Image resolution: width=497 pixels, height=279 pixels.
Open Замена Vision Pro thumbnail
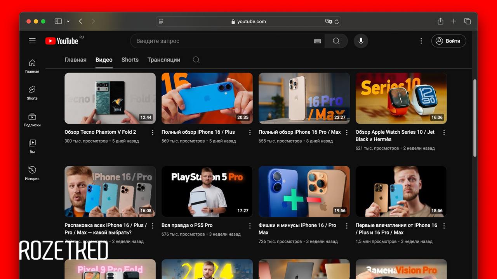pos(401,269)
